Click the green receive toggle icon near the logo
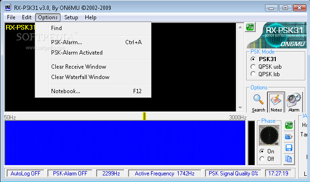 point(250,27)
